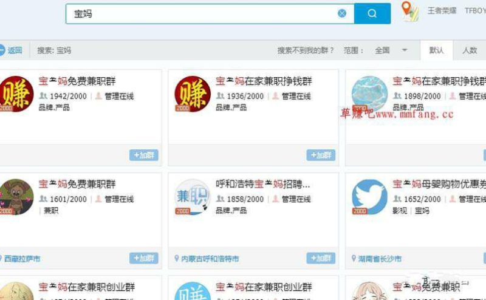Click the admin icon in 1942/2000 card

(98, 96)
